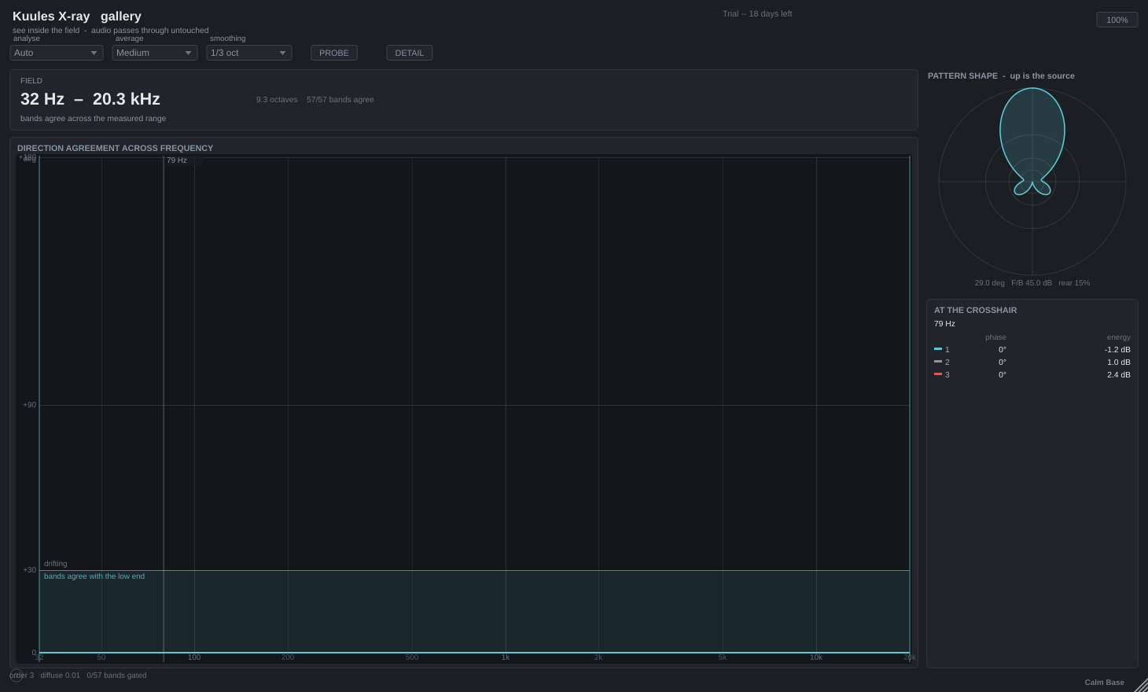Click the 32 Hz – 20.3 kHz field readout
This screenshot has width=1148, height=692.
coord(90,99)
